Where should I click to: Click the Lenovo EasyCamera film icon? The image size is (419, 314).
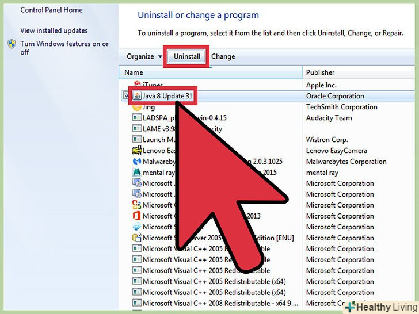(x=137, y=150)
